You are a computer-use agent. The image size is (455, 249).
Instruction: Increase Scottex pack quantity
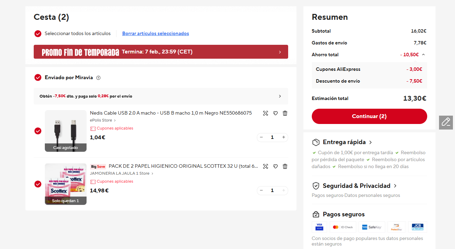pyautogui.click(x=284, y=190)
